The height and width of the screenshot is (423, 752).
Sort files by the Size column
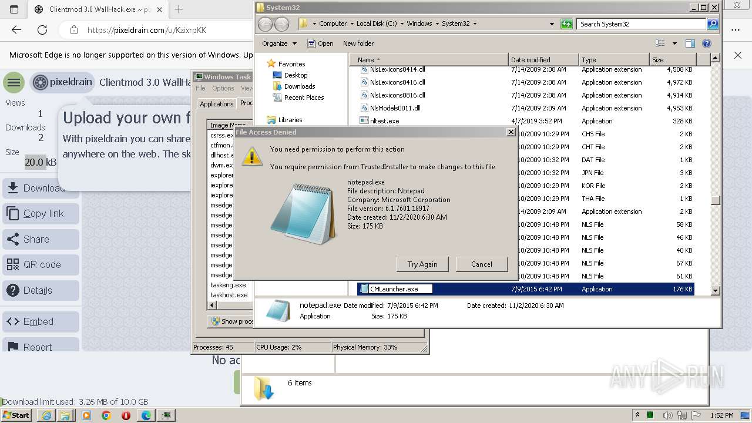click(x=673, y=60)
